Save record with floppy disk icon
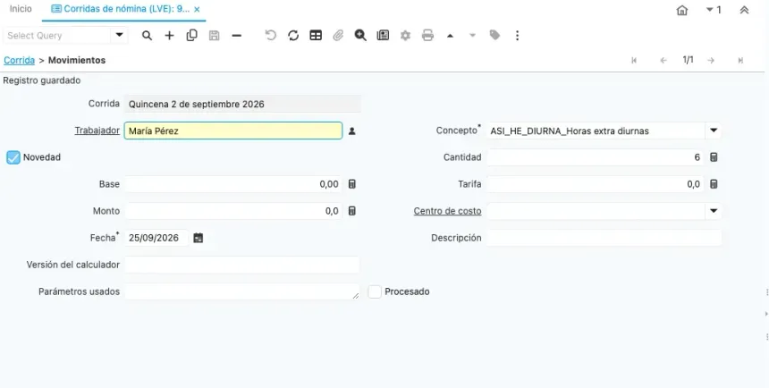 [x=215, y=36]
